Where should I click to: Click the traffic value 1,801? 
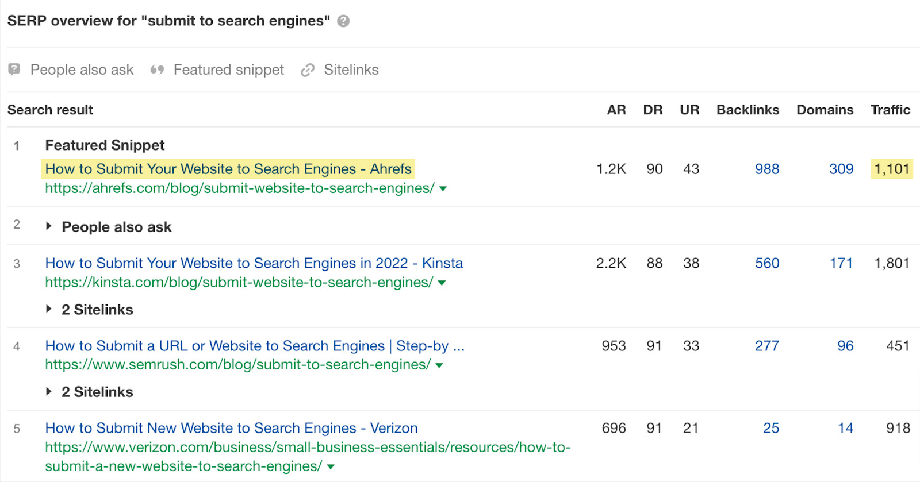pyautogui.click(x=892, y=263)
